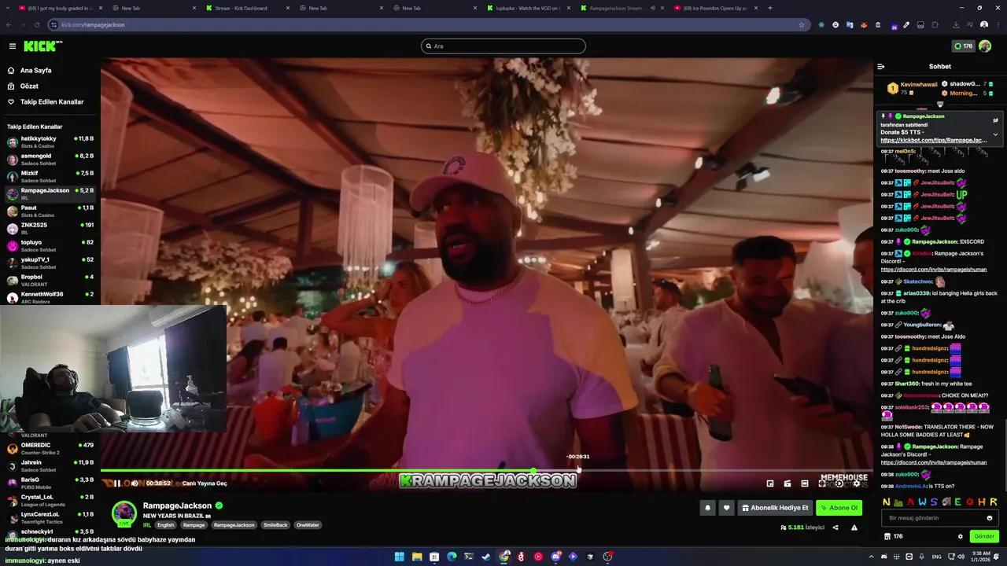The height and width of the screenshot is (566, 1007).
Task: Open the user profile avatar menu
Action: point(985,46)
